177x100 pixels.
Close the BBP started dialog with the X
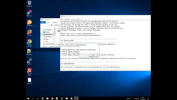coord(98,45)
